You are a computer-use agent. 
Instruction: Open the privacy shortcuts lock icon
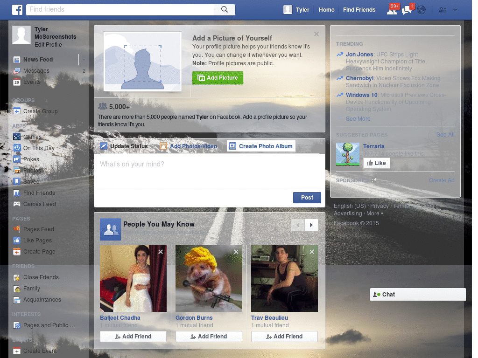(443, 10)
